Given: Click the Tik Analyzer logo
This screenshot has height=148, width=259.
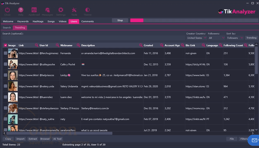Looking at the screenshot, I should tap(237, 11).
